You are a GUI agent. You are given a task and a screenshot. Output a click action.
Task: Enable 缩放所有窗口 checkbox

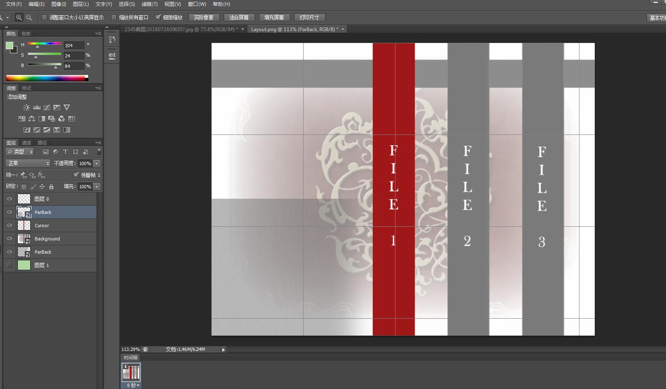[x=114, y=17]
